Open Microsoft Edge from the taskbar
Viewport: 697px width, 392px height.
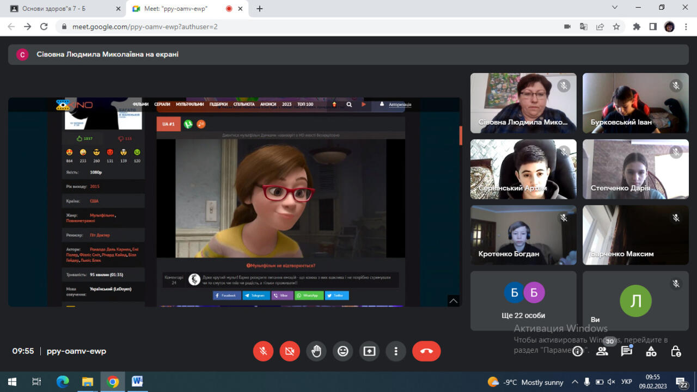(63, 382)
